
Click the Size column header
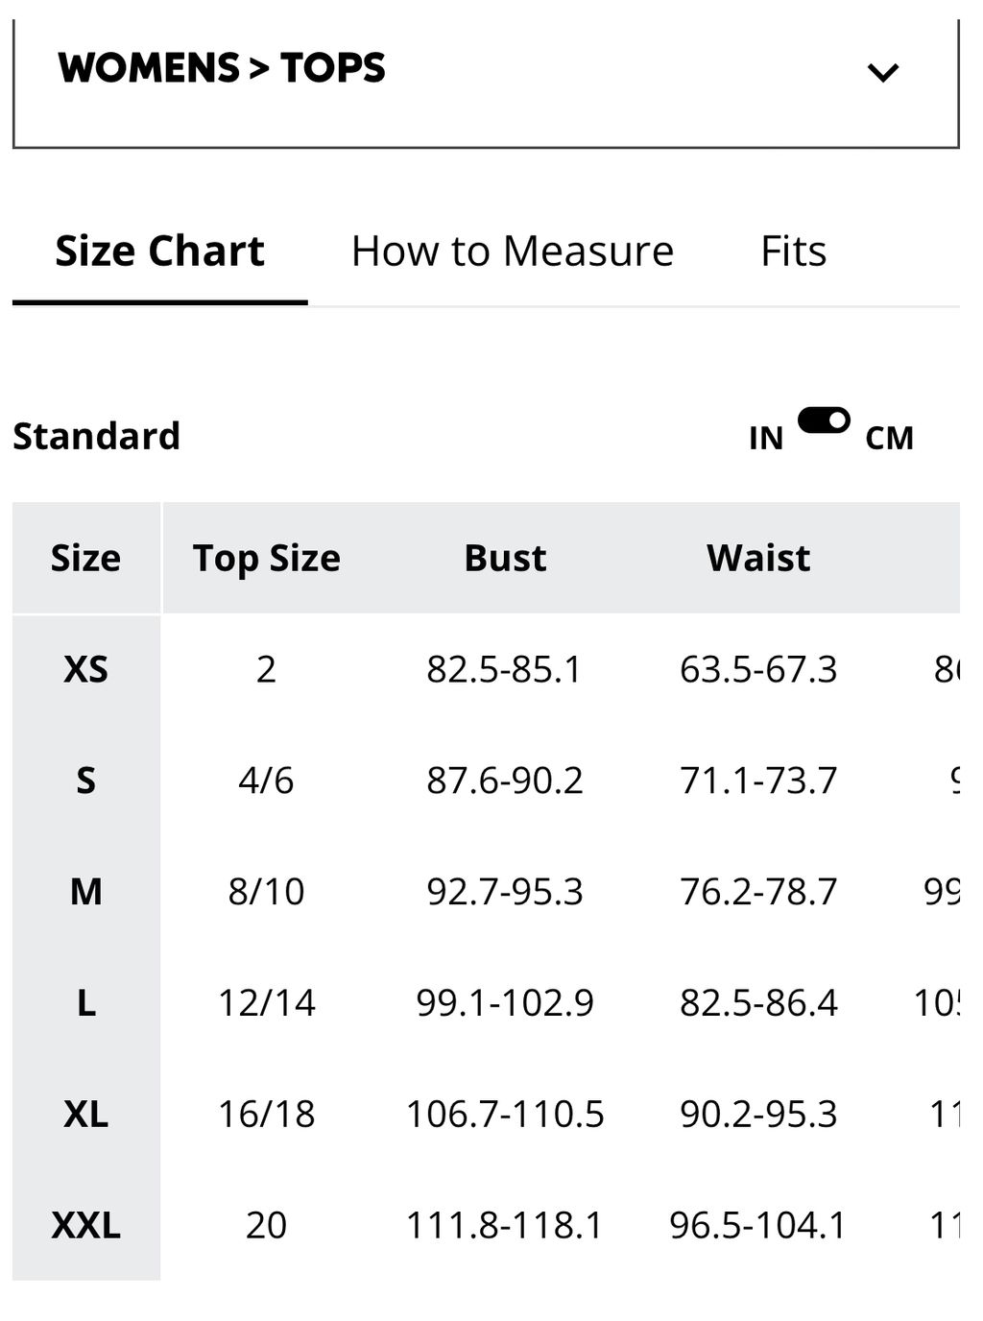[86, 558]
